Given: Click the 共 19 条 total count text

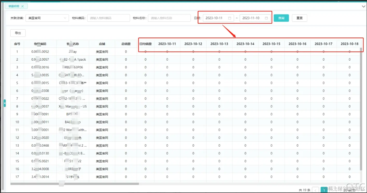Looking at the screenshot, I should click(x=304, y=190).
